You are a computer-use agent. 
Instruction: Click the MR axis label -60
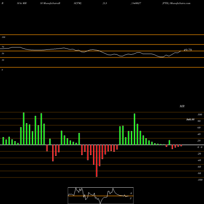199,167
